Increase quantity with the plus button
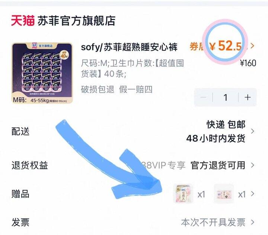 pos(248,97)
